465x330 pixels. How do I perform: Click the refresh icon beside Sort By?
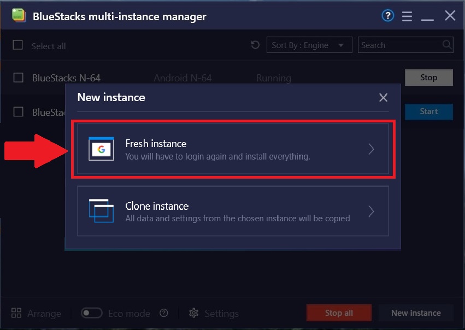coord(255,45)
